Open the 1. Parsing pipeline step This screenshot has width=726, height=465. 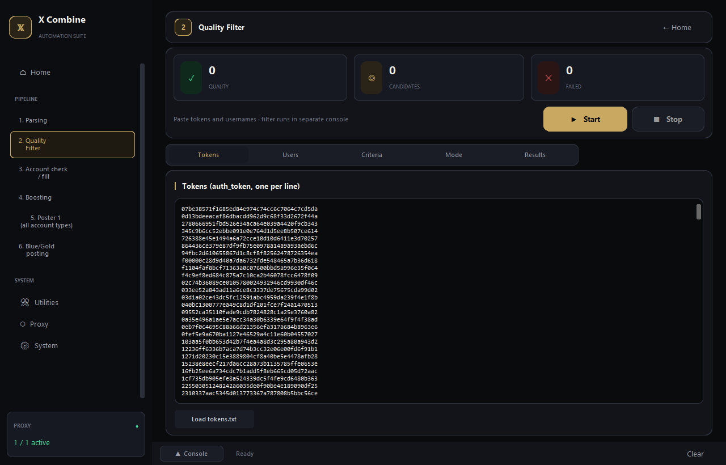pyautogui.click(x=73, y=120)
